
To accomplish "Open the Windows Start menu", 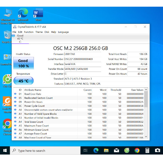I will [5, 150].
